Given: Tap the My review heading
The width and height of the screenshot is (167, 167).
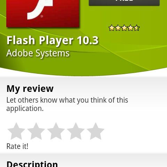Looking at the screenshot, I should 30,89.
